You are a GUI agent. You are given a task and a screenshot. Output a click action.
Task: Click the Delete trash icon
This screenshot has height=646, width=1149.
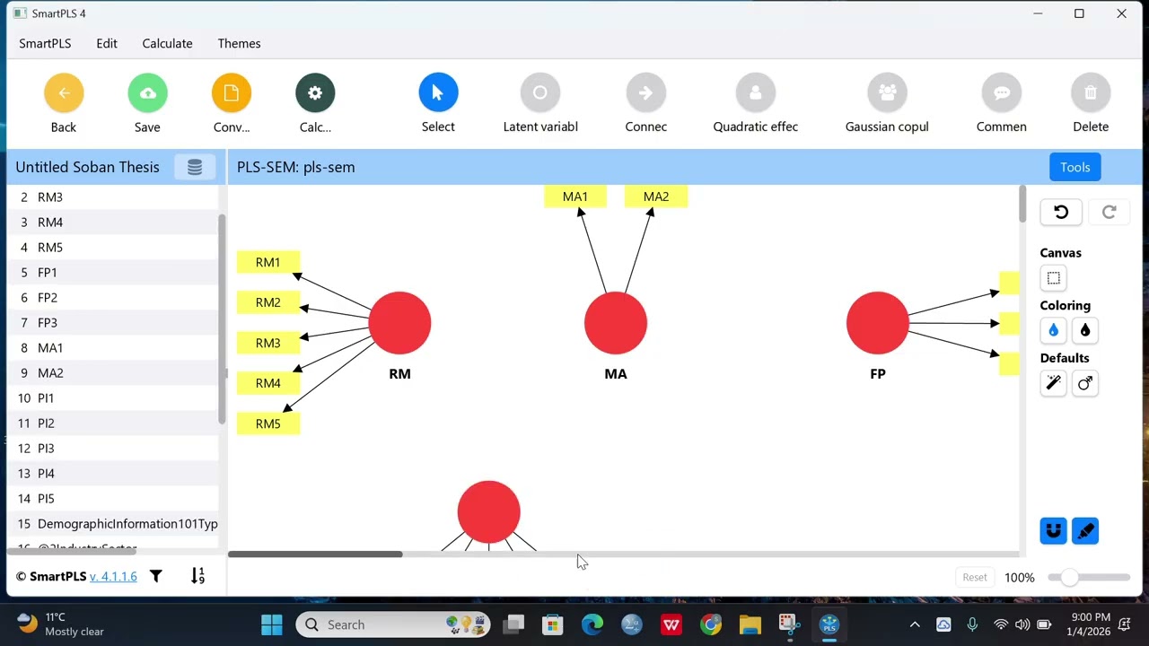pyautogui.click(x=1091, y=92)
